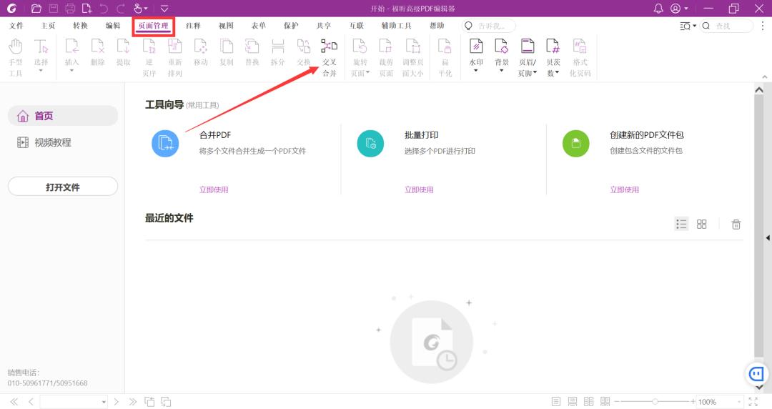Click the zoom slider handle in status bar
Viewport: 772px width, 409px height.
click(655, 402)
